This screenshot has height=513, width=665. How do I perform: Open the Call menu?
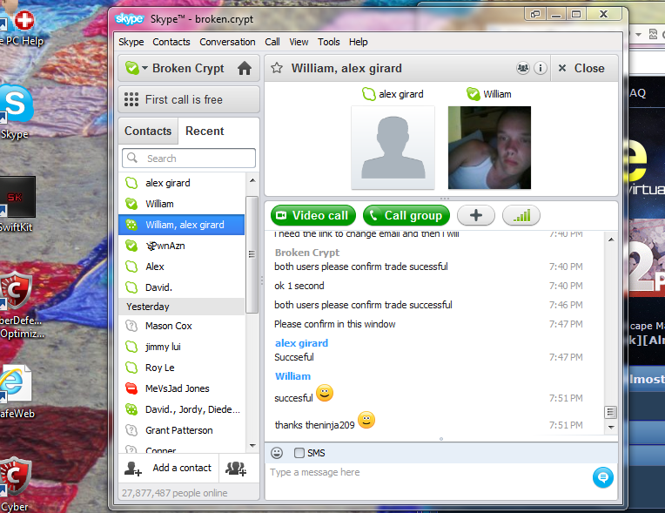pos(272,42)
